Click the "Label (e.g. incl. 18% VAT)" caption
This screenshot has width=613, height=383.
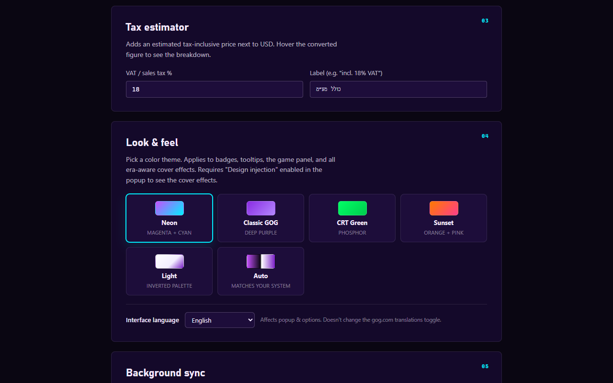pyautogui.click(x=346, y=73)
